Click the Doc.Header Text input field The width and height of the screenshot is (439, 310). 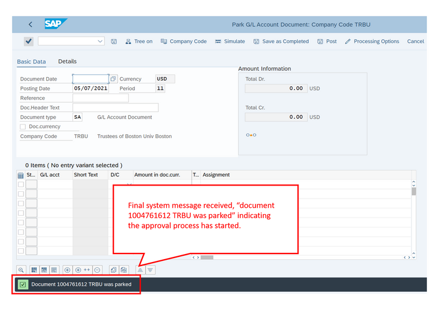115,107
